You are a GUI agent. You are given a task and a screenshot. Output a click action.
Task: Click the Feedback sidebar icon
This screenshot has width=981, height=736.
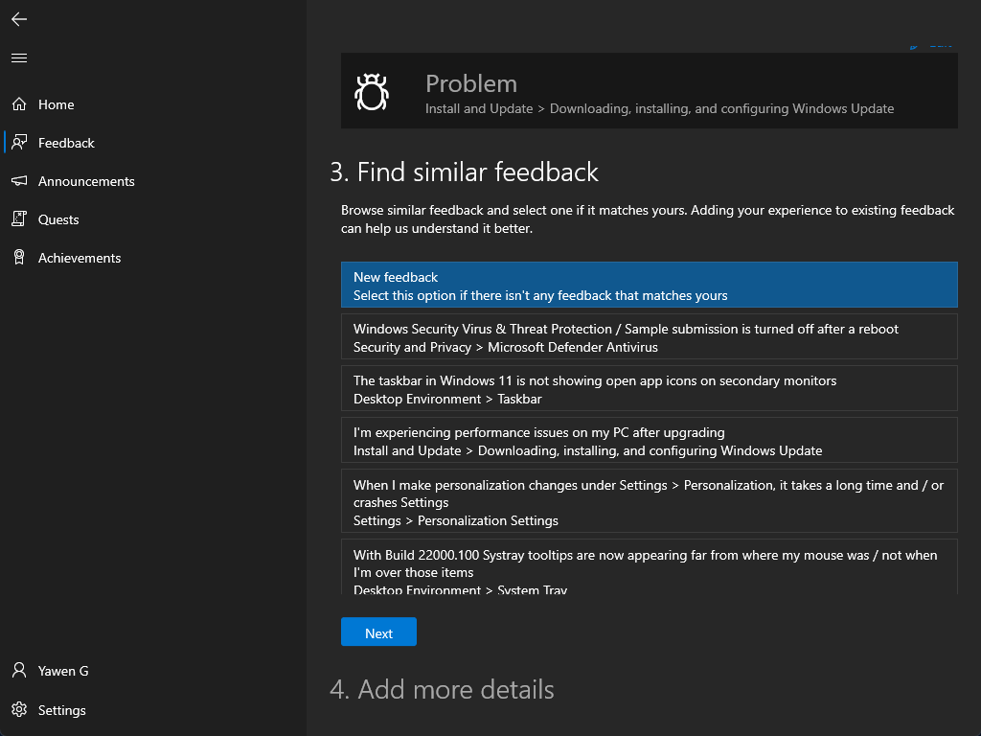pos(19,143)
